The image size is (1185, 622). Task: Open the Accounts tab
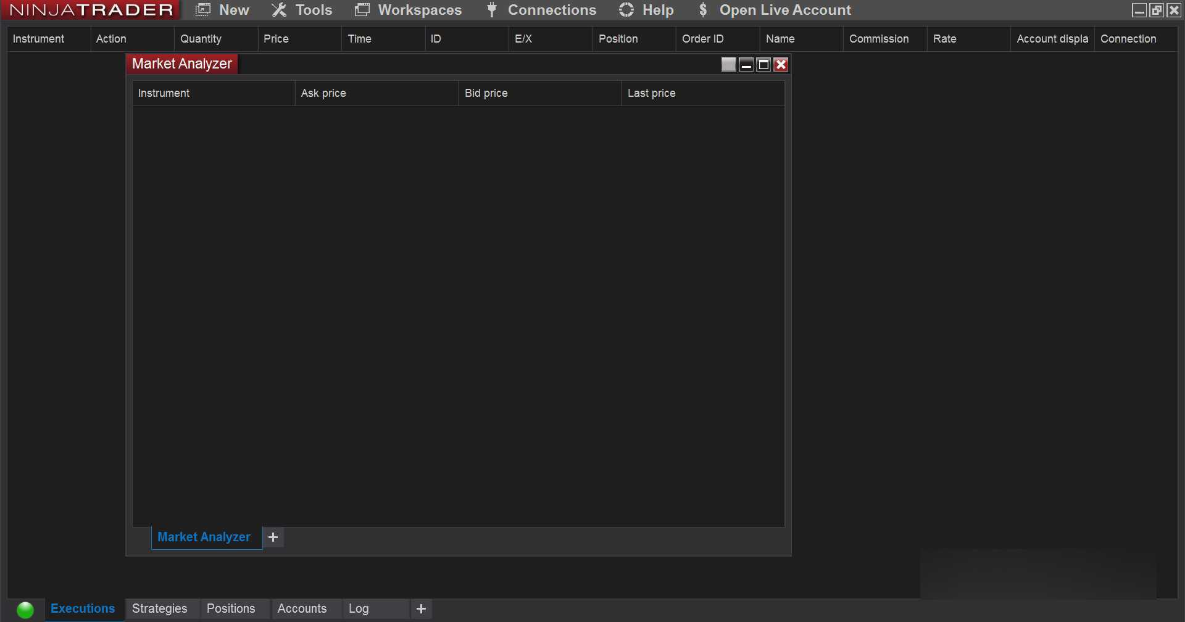point(302,608)
